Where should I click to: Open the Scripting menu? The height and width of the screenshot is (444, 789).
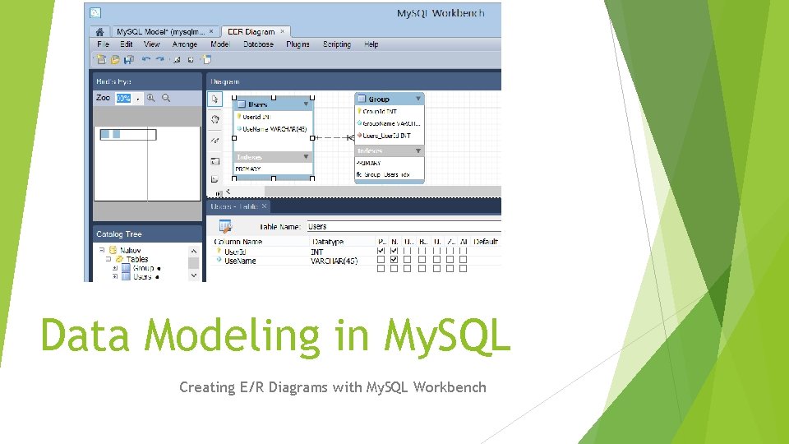pyautogui.click(x=337, y=44)
